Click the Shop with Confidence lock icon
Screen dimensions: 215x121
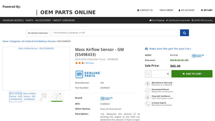pyautogui.click(x=148, y=97)
